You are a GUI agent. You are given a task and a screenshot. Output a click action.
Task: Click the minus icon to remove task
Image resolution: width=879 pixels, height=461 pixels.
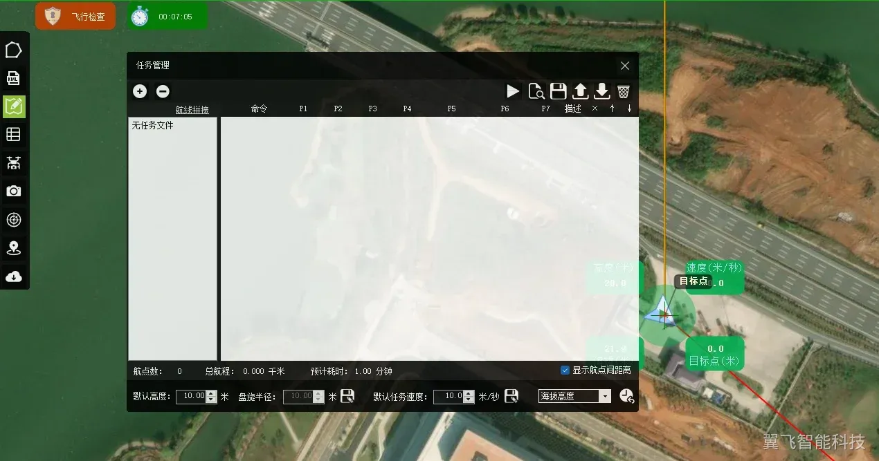pos(163,91)
